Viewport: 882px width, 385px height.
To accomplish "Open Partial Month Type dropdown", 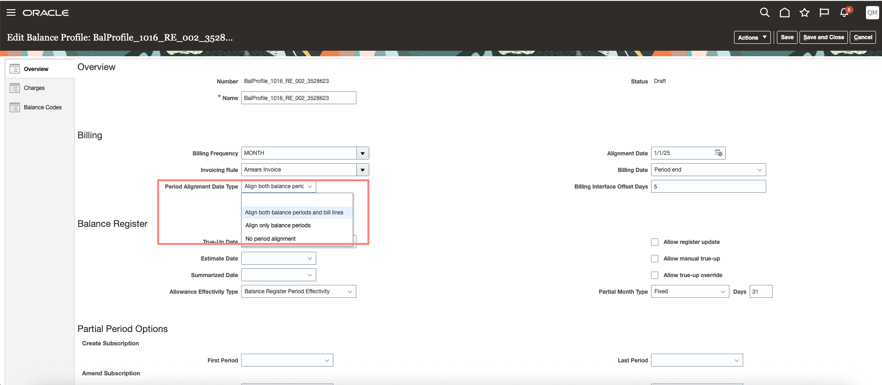I will click(x=690, y=291).
